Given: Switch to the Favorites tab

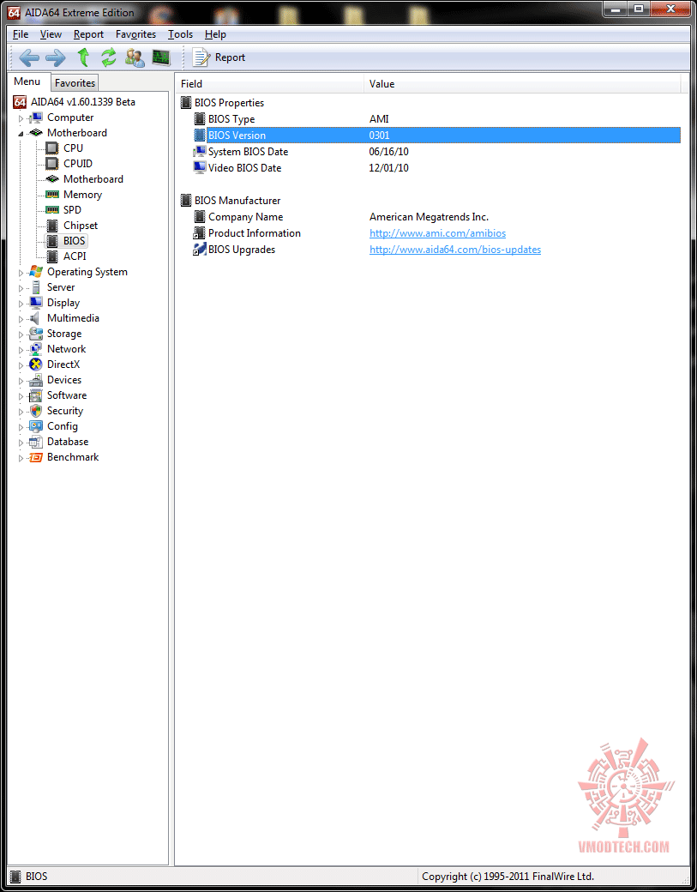Looking at the screenshot, I should coord(75,83).
